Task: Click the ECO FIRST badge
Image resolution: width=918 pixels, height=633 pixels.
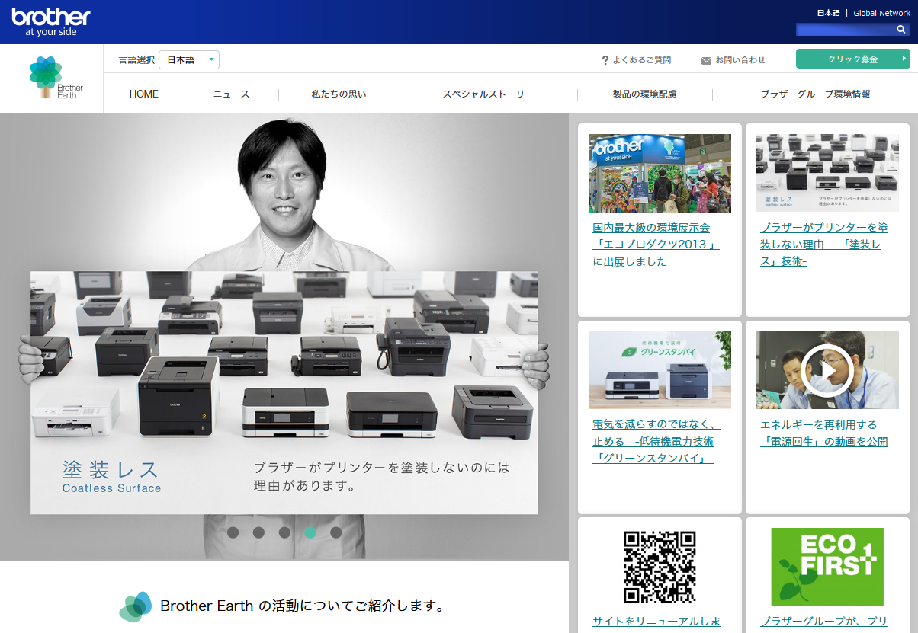Action: coord(827,567)
